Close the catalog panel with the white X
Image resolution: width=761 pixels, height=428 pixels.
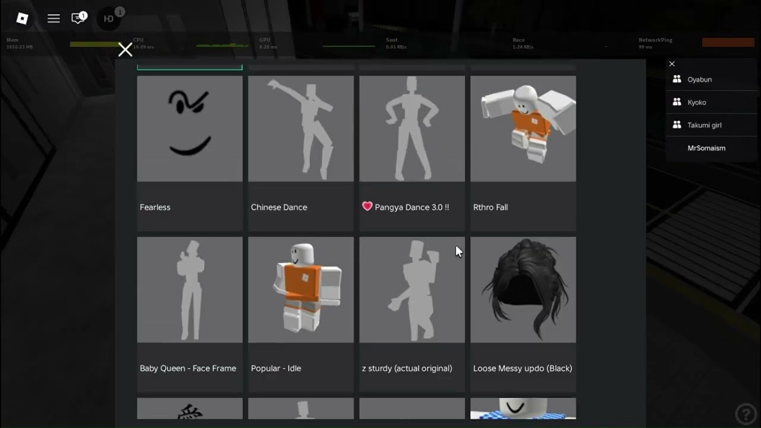(125, 49)
